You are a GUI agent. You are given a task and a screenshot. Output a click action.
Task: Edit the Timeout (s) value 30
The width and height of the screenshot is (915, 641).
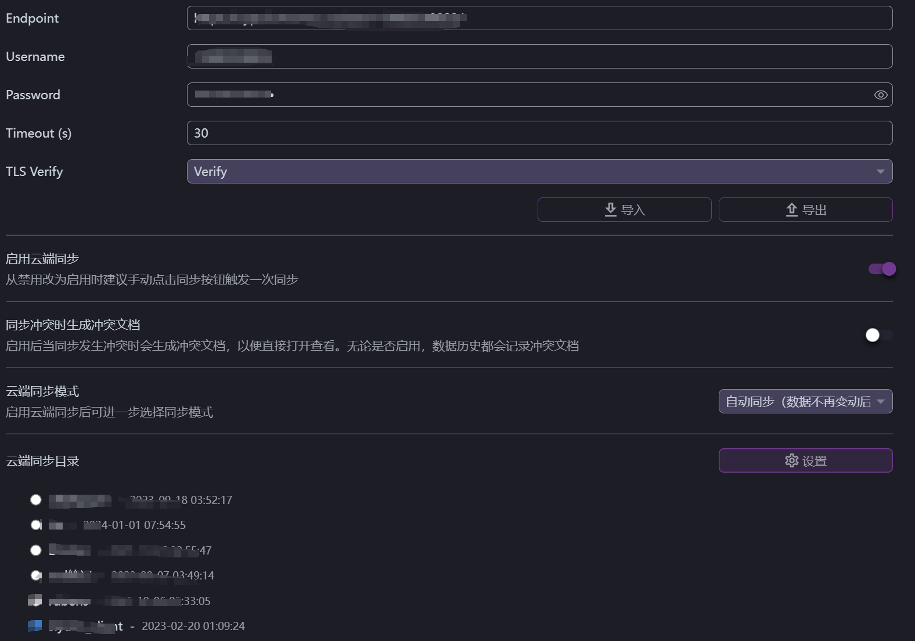[539, 133]
